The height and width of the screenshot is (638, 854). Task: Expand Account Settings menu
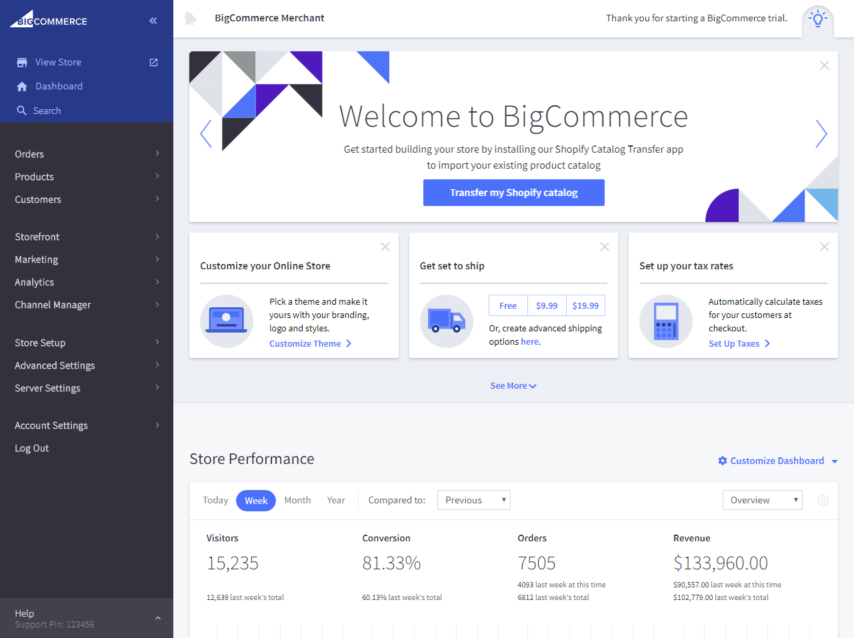click(87, 425)
